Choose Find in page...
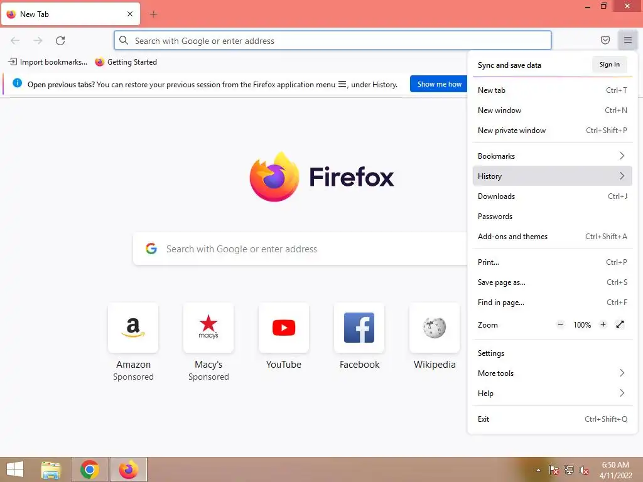 pos(553,303)
